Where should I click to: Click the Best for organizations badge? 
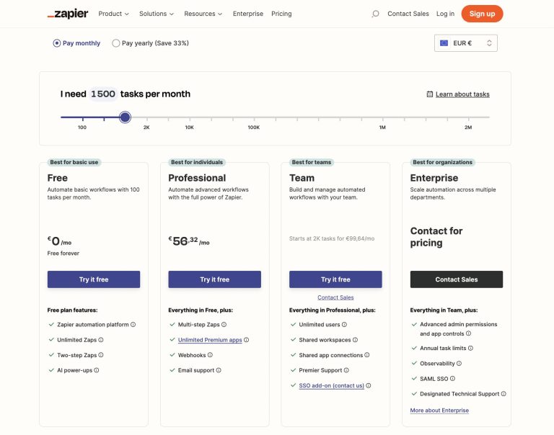click(x=442, y=162)
